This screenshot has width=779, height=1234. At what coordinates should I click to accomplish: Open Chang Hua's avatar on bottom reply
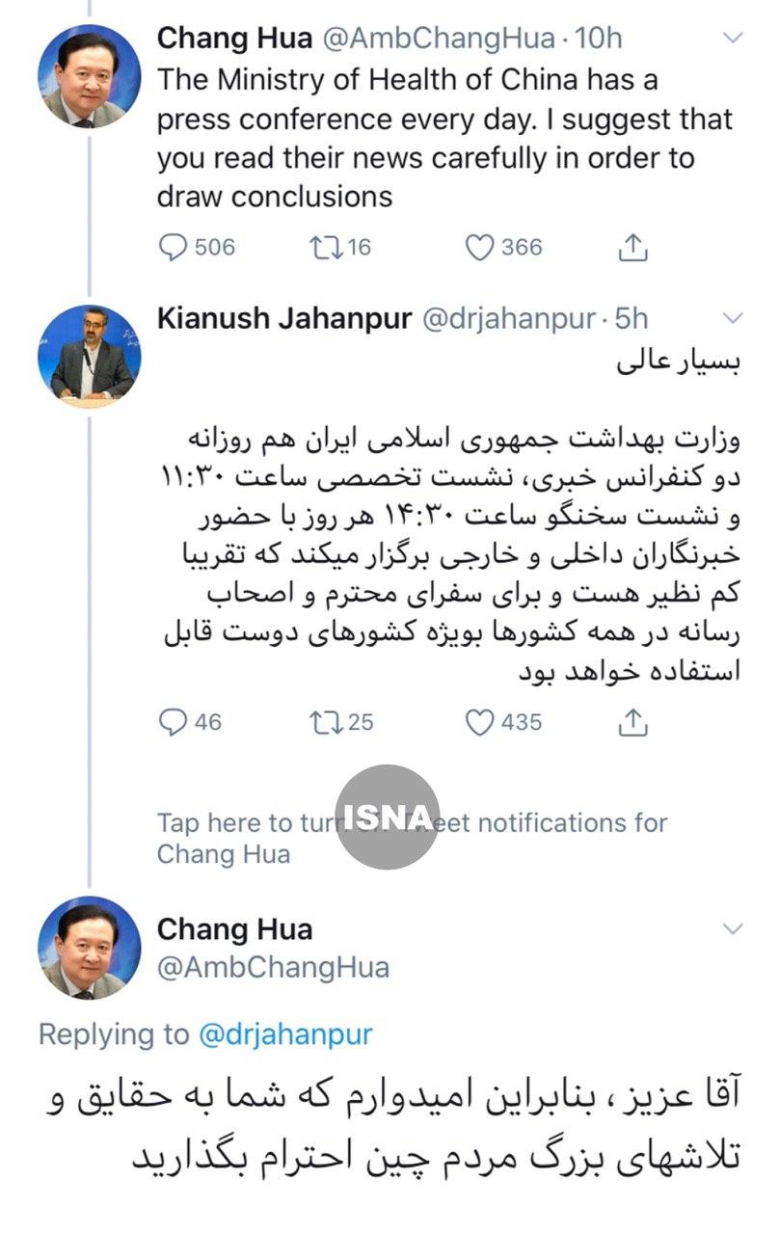pos(90,948)
